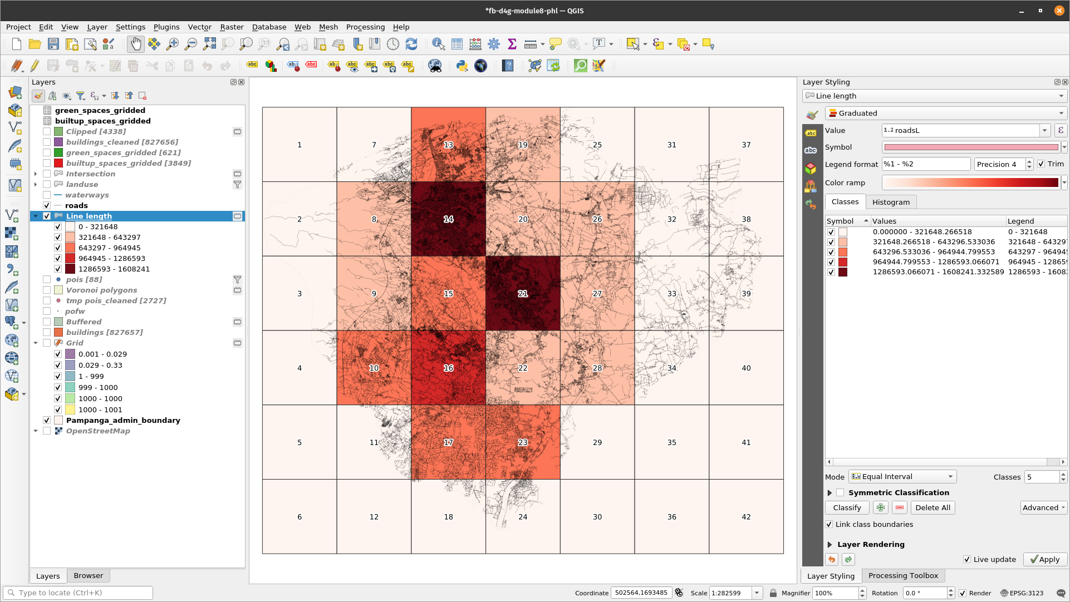The height and width of the screenshot is (602, 1070).
Task: Collapse the Line length legend group
Action: tap(36, 216)
